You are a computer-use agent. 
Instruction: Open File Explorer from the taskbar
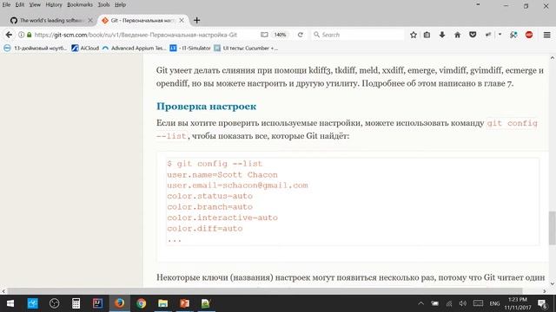coord(162,303)
